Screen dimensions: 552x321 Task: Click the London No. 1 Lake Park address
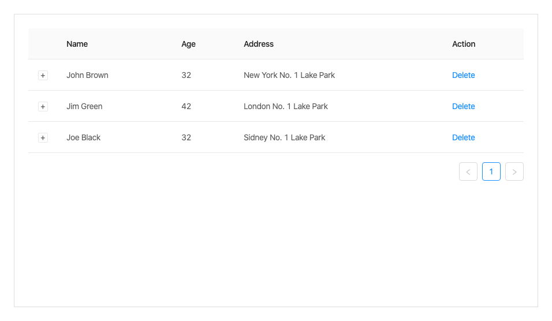click(x=286, y=106)
